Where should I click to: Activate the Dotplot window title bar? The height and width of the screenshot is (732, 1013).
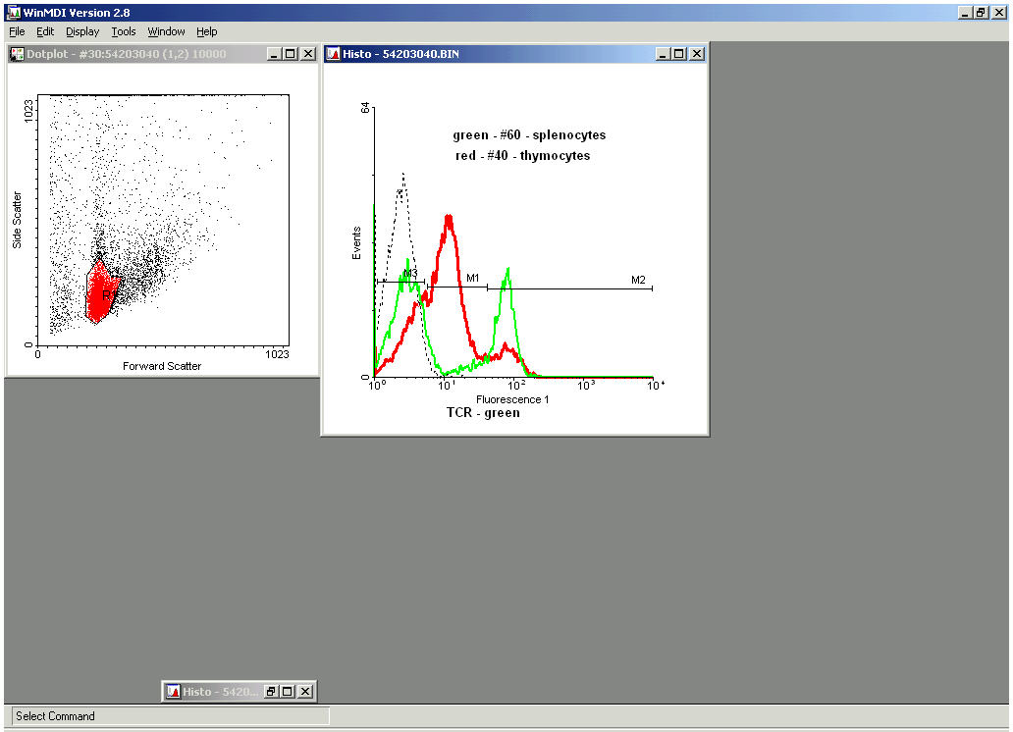(137, 54)
